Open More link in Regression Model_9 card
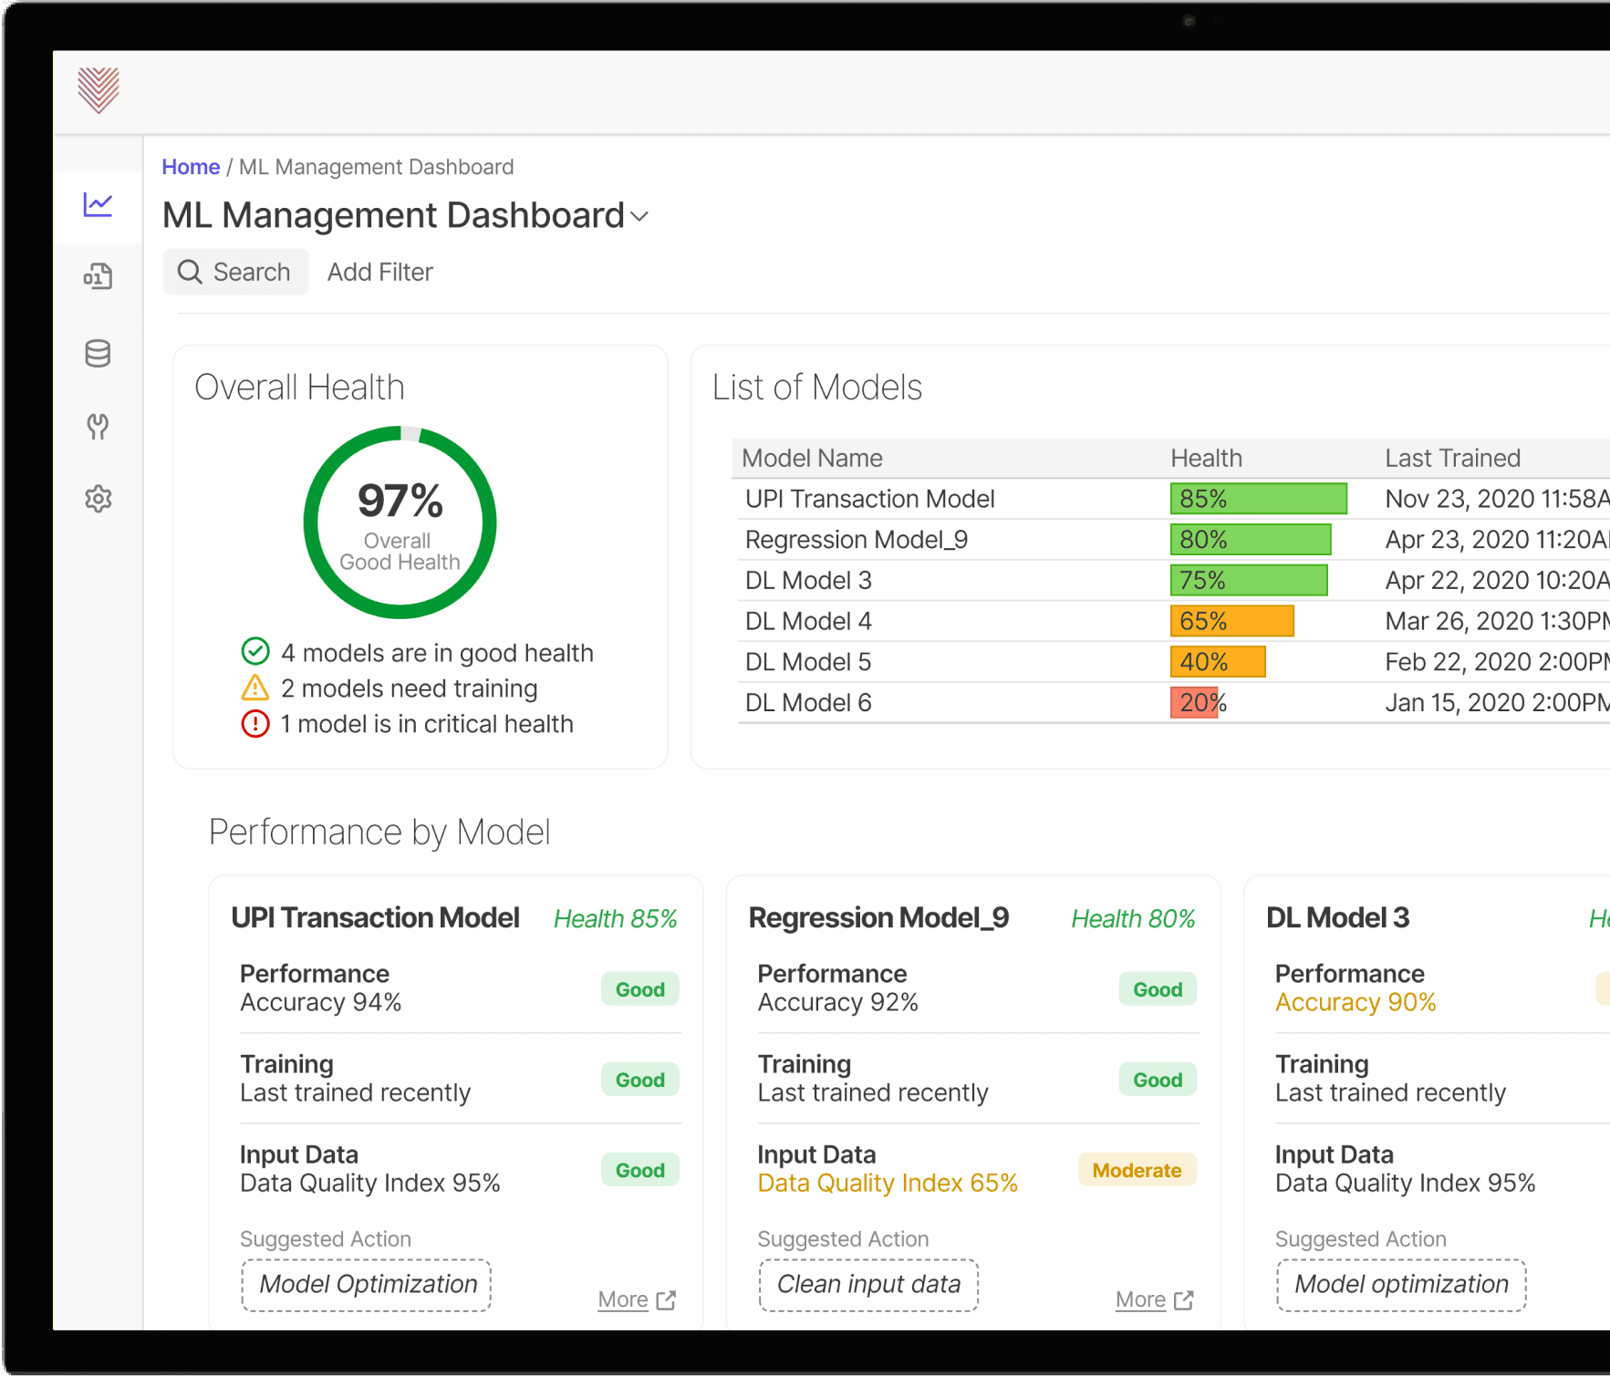This screenshot has width=1610, height=1376. click(1140, 1299)
